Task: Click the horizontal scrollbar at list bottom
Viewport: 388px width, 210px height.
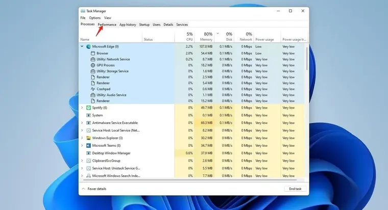Action: [190, 180]
